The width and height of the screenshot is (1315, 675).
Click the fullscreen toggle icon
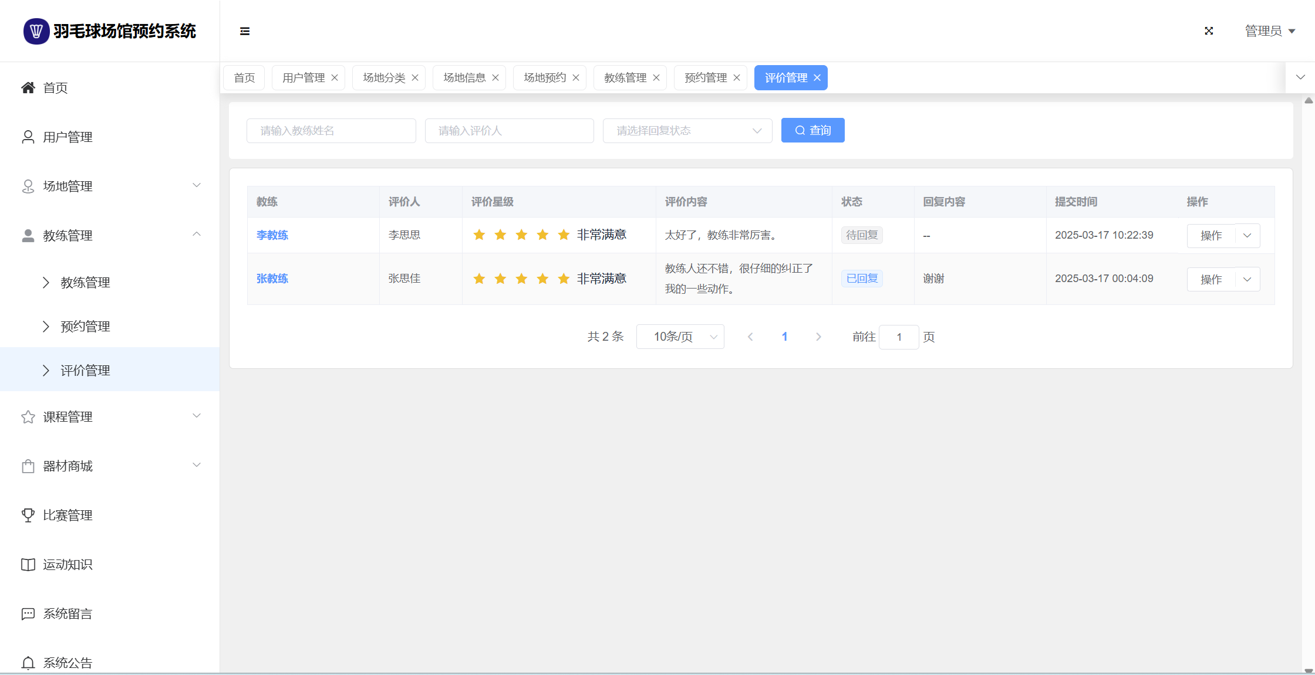[x=1209, y=31]
